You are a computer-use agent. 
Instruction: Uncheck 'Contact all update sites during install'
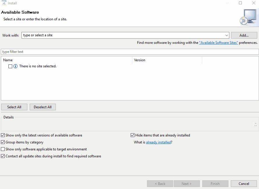pos(3,156)
